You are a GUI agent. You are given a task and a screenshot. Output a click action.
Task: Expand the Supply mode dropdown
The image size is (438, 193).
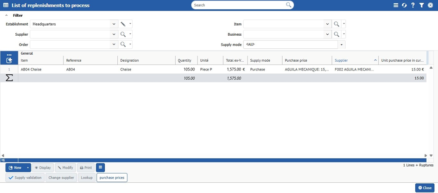coord(342,45)
